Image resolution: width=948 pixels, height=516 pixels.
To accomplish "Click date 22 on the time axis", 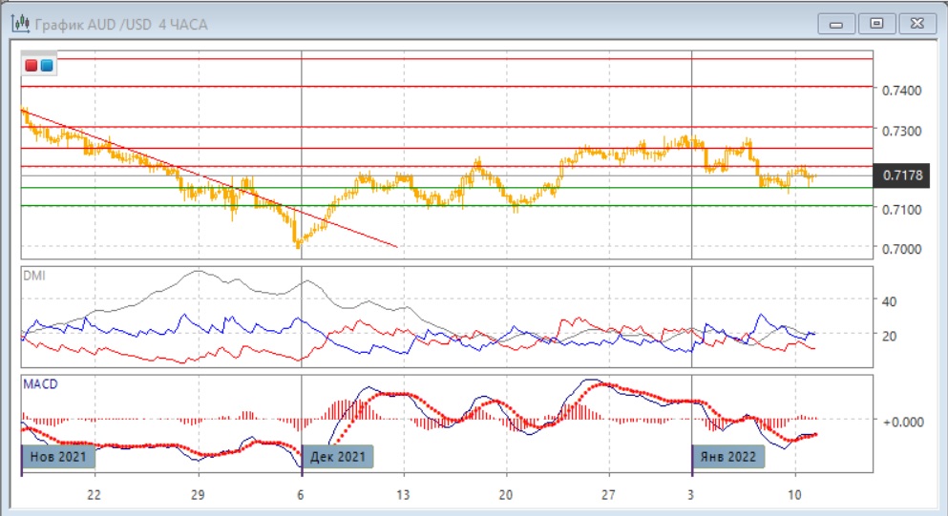I will pos(94,495).
